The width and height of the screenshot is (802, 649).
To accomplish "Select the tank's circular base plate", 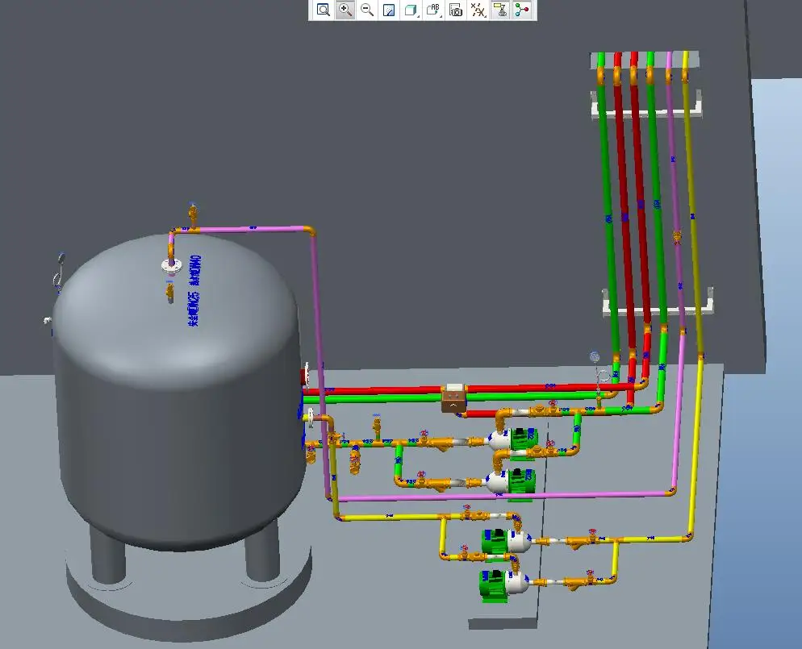I will click(186, 597).
